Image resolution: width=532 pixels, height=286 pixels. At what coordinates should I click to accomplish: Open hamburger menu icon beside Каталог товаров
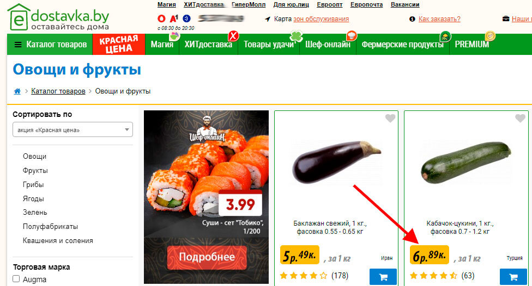(18, 45)
